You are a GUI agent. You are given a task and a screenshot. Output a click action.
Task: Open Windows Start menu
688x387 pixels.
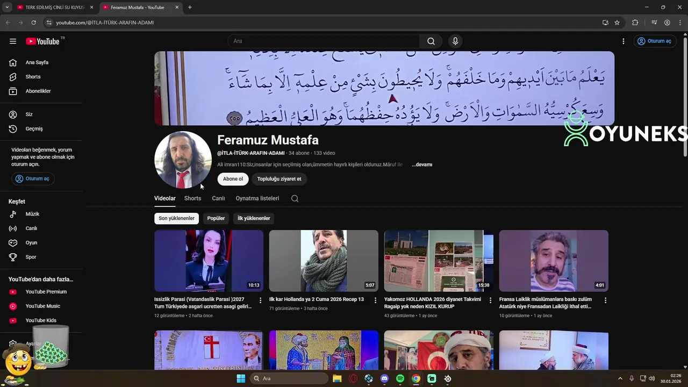pyautogui.click(x=241, y=378)
